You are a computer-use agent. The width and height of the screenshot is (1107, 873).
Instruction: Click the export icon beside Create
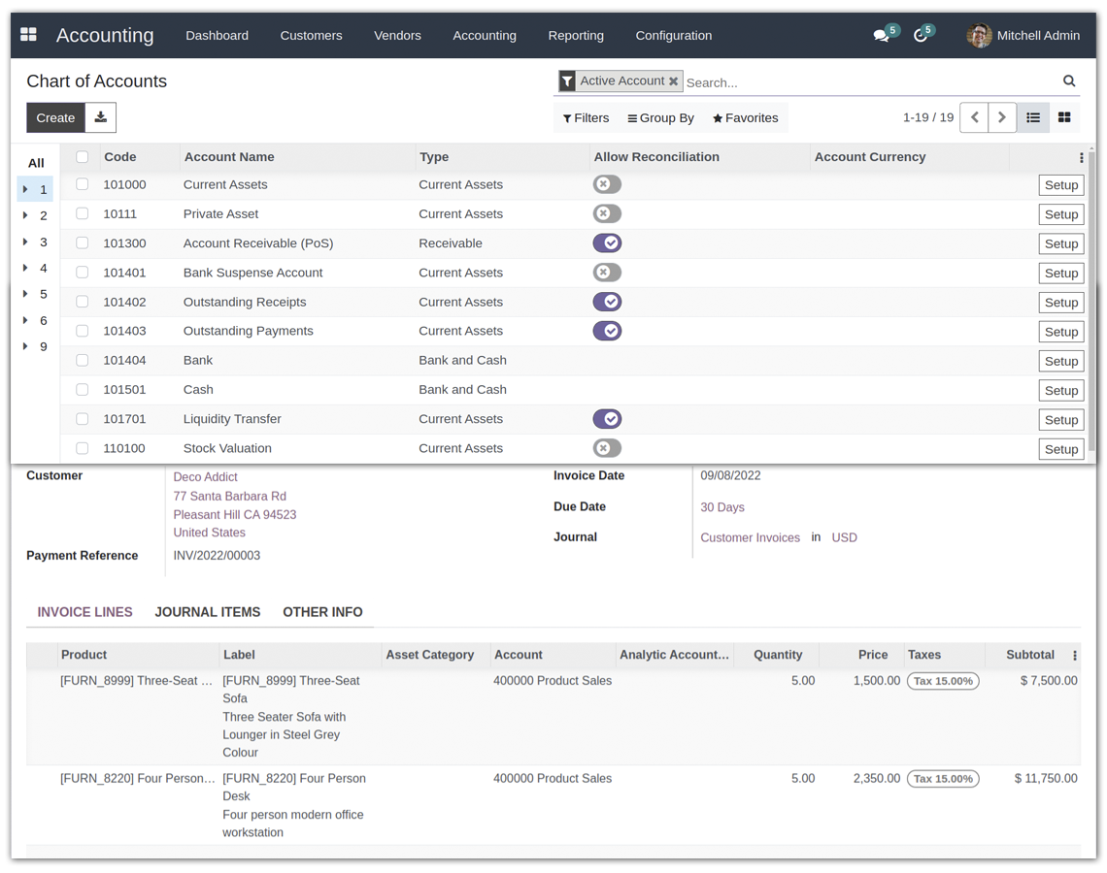point(100,117)
